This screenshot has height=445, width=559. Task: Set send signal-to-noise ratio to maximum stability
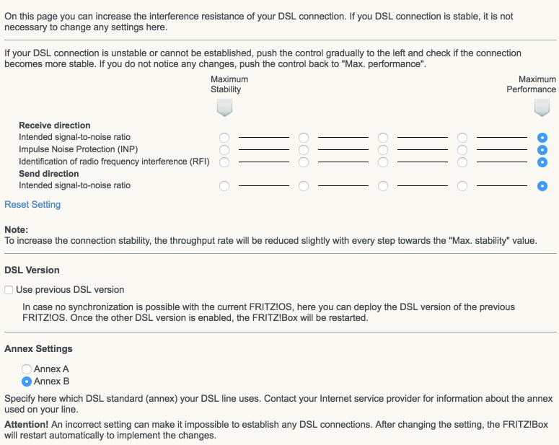coord(224,186)
